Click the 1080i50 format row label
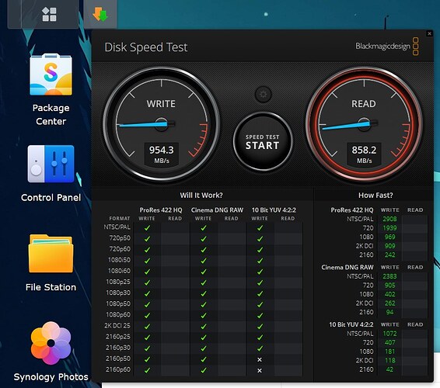Screen dimensions: 440x388 (x=119, y=260)
